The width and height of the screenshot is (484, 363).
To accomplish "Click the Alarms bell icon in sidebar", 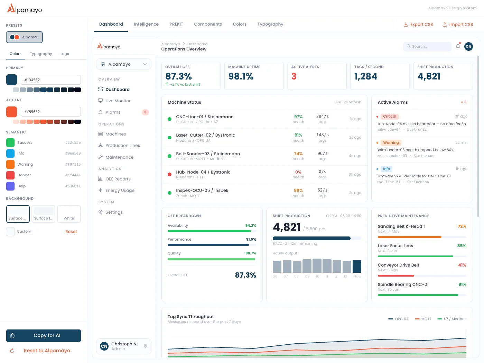I will tap(101, 112).
